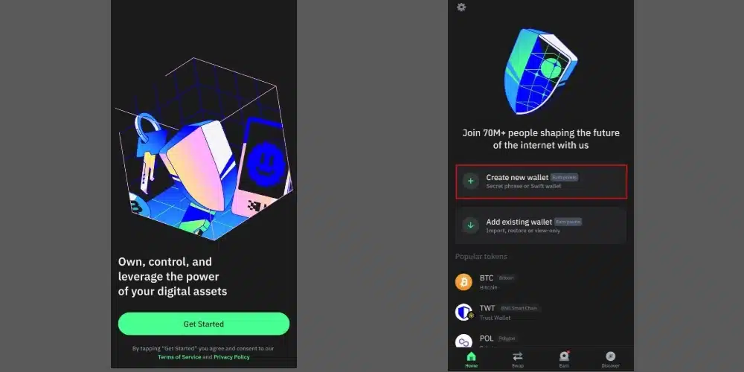
Task: Tap the shield illustration on home screen
Action: click(540, 71)
